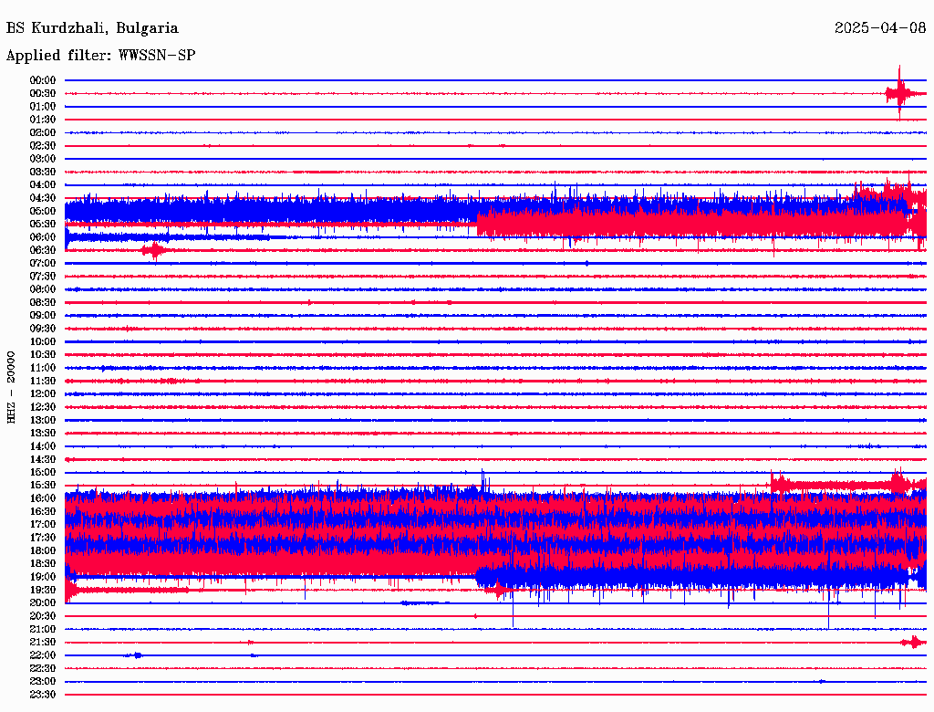Pick the 14:30 time label
The image size is (934, 712).
click(x=43, y=459)
